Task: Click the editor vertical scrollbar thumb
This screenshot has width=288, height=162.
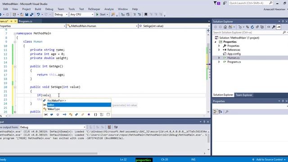Action: click(208, 57)
